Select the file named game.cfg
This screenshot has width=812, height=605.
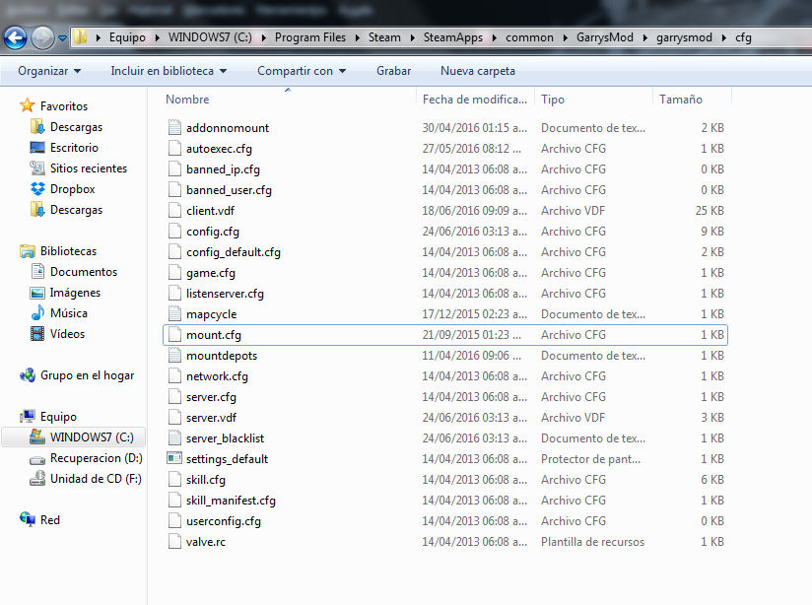tap(210, 273)
